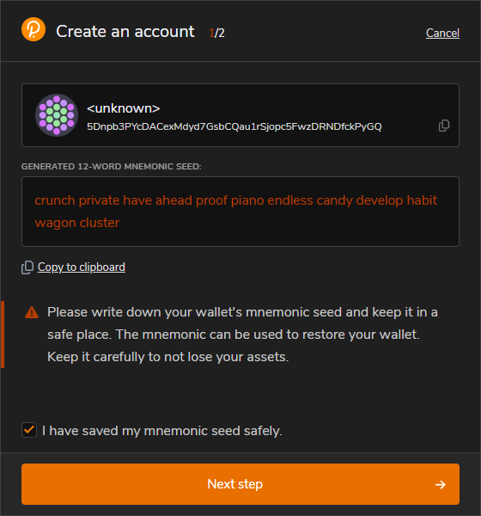The height and width of the screenshot is (516, 481).
Task: Click the mnemonic warning message text
Action: 242,335
